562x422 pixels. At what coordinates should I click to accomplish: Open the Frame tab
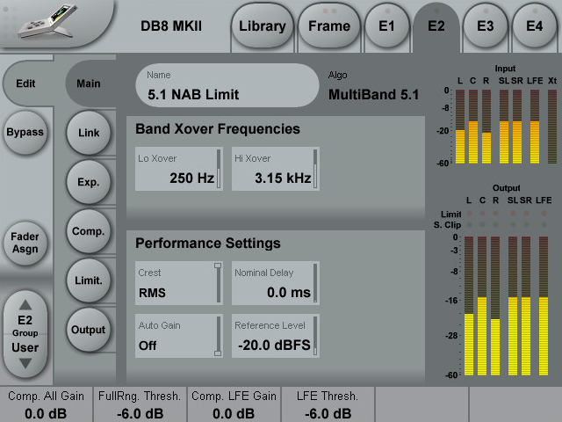coord(329,25)
